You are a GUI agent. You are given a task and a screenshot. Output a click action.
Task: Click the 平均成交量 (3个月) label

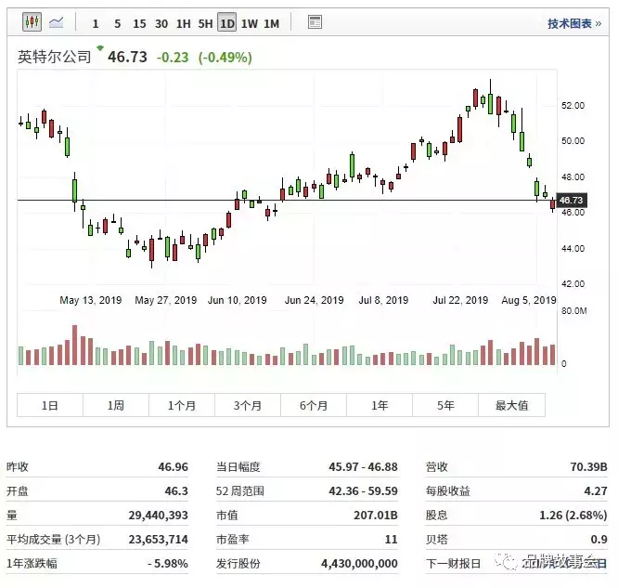pyautogui.click(x=54, y=539)
